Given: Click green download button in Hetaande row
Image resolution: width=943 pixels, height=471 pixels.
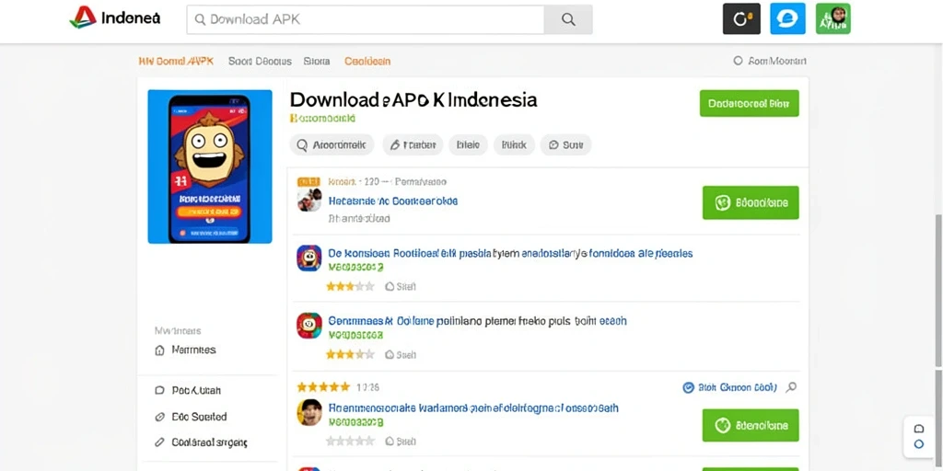Looking at the screenshot, I should tap(751, 202).
